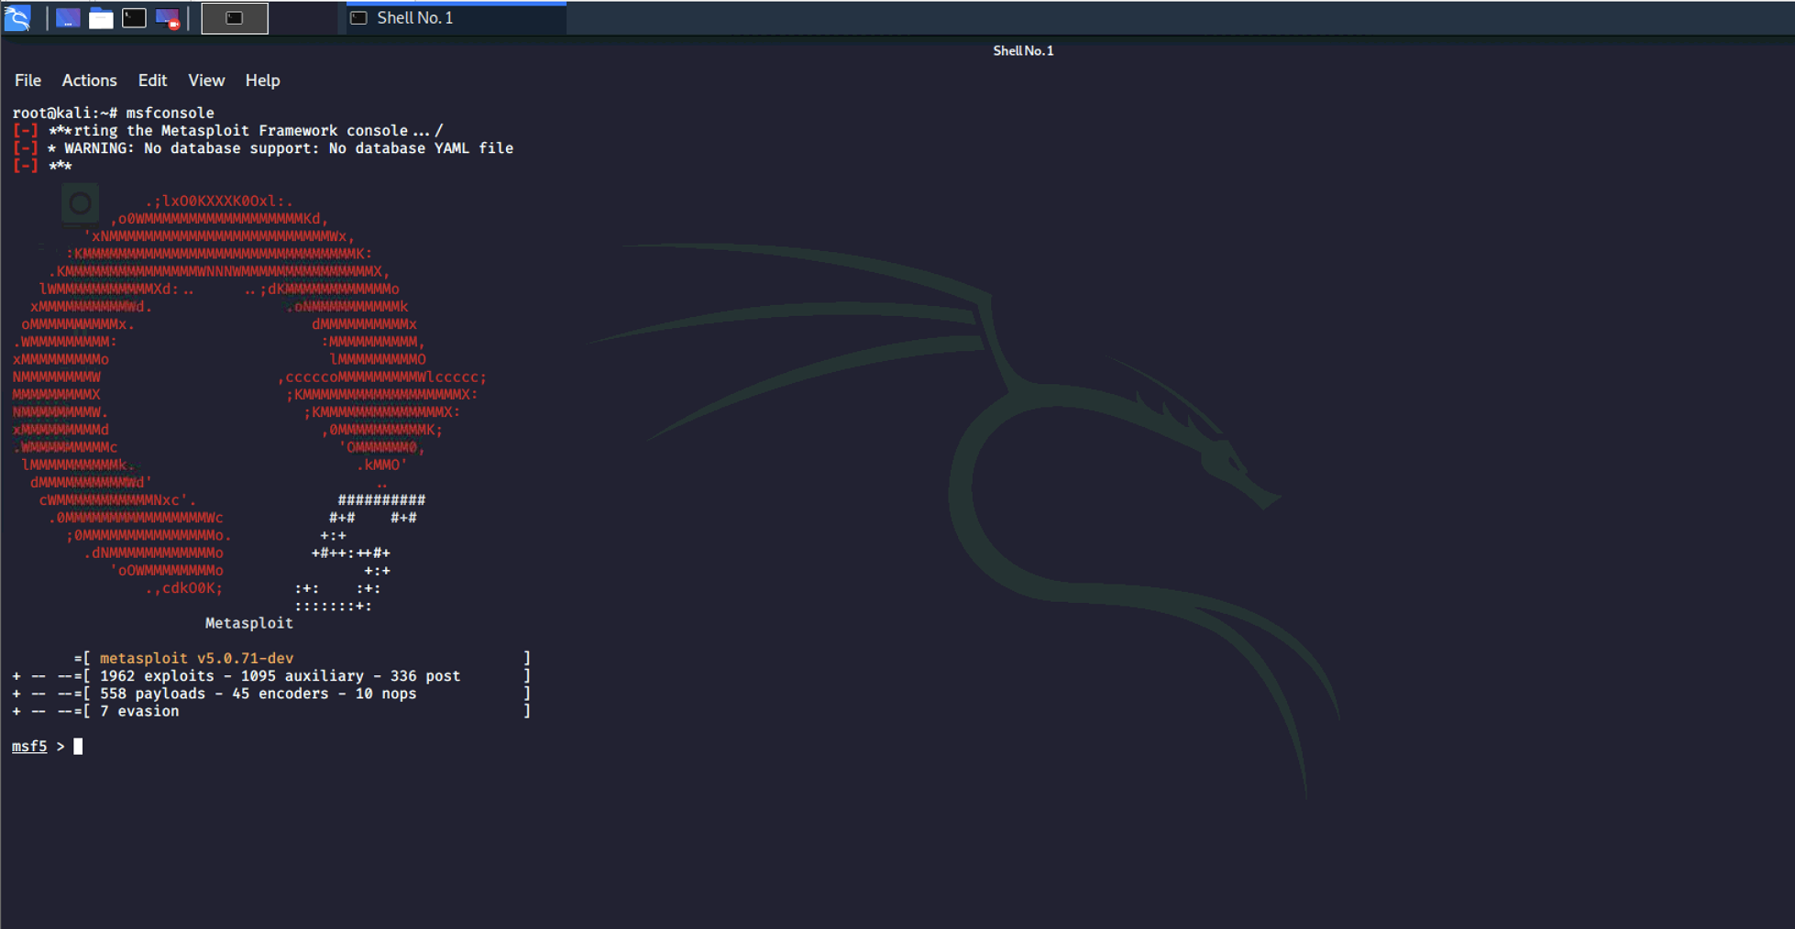Start the screen recorder from the taskbar

pyautogui.click(x=166, y=17)
